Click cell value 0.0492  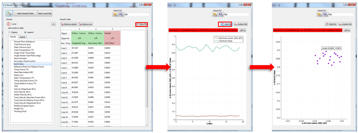(96, 53)
